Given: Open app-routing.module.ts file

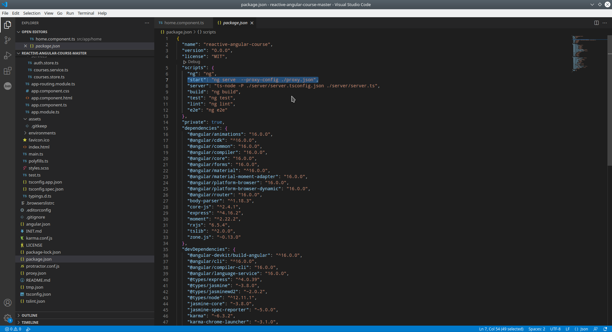Looking at the screenshot, I should (x=85, y=84).
